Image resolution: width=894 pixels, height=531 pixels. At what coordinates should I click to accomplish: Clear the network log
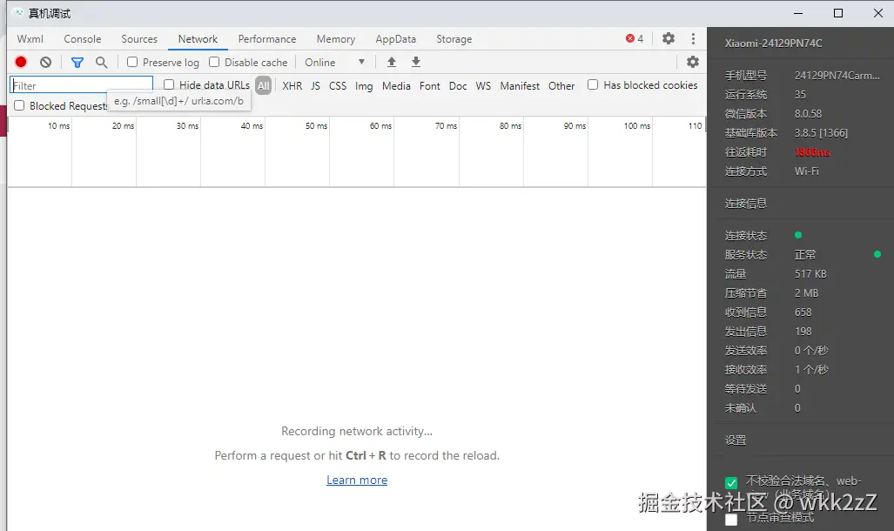tap(45, 63)
